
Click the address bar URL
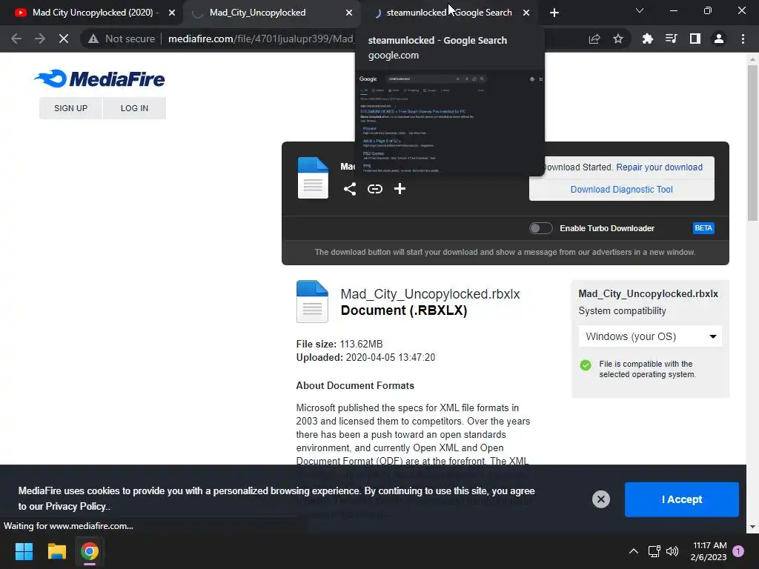[262, 39]
